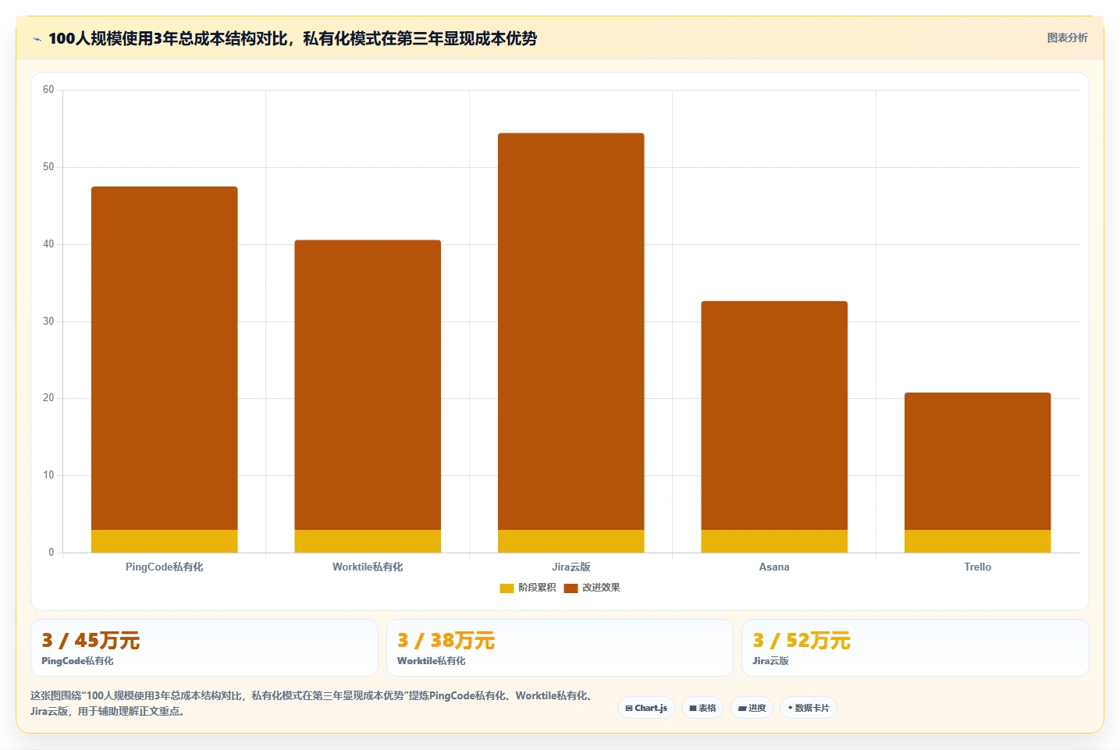Click the 图表分析 label in the header
The height and width of the screenshot is (750, 1120).
(1067, 37)
